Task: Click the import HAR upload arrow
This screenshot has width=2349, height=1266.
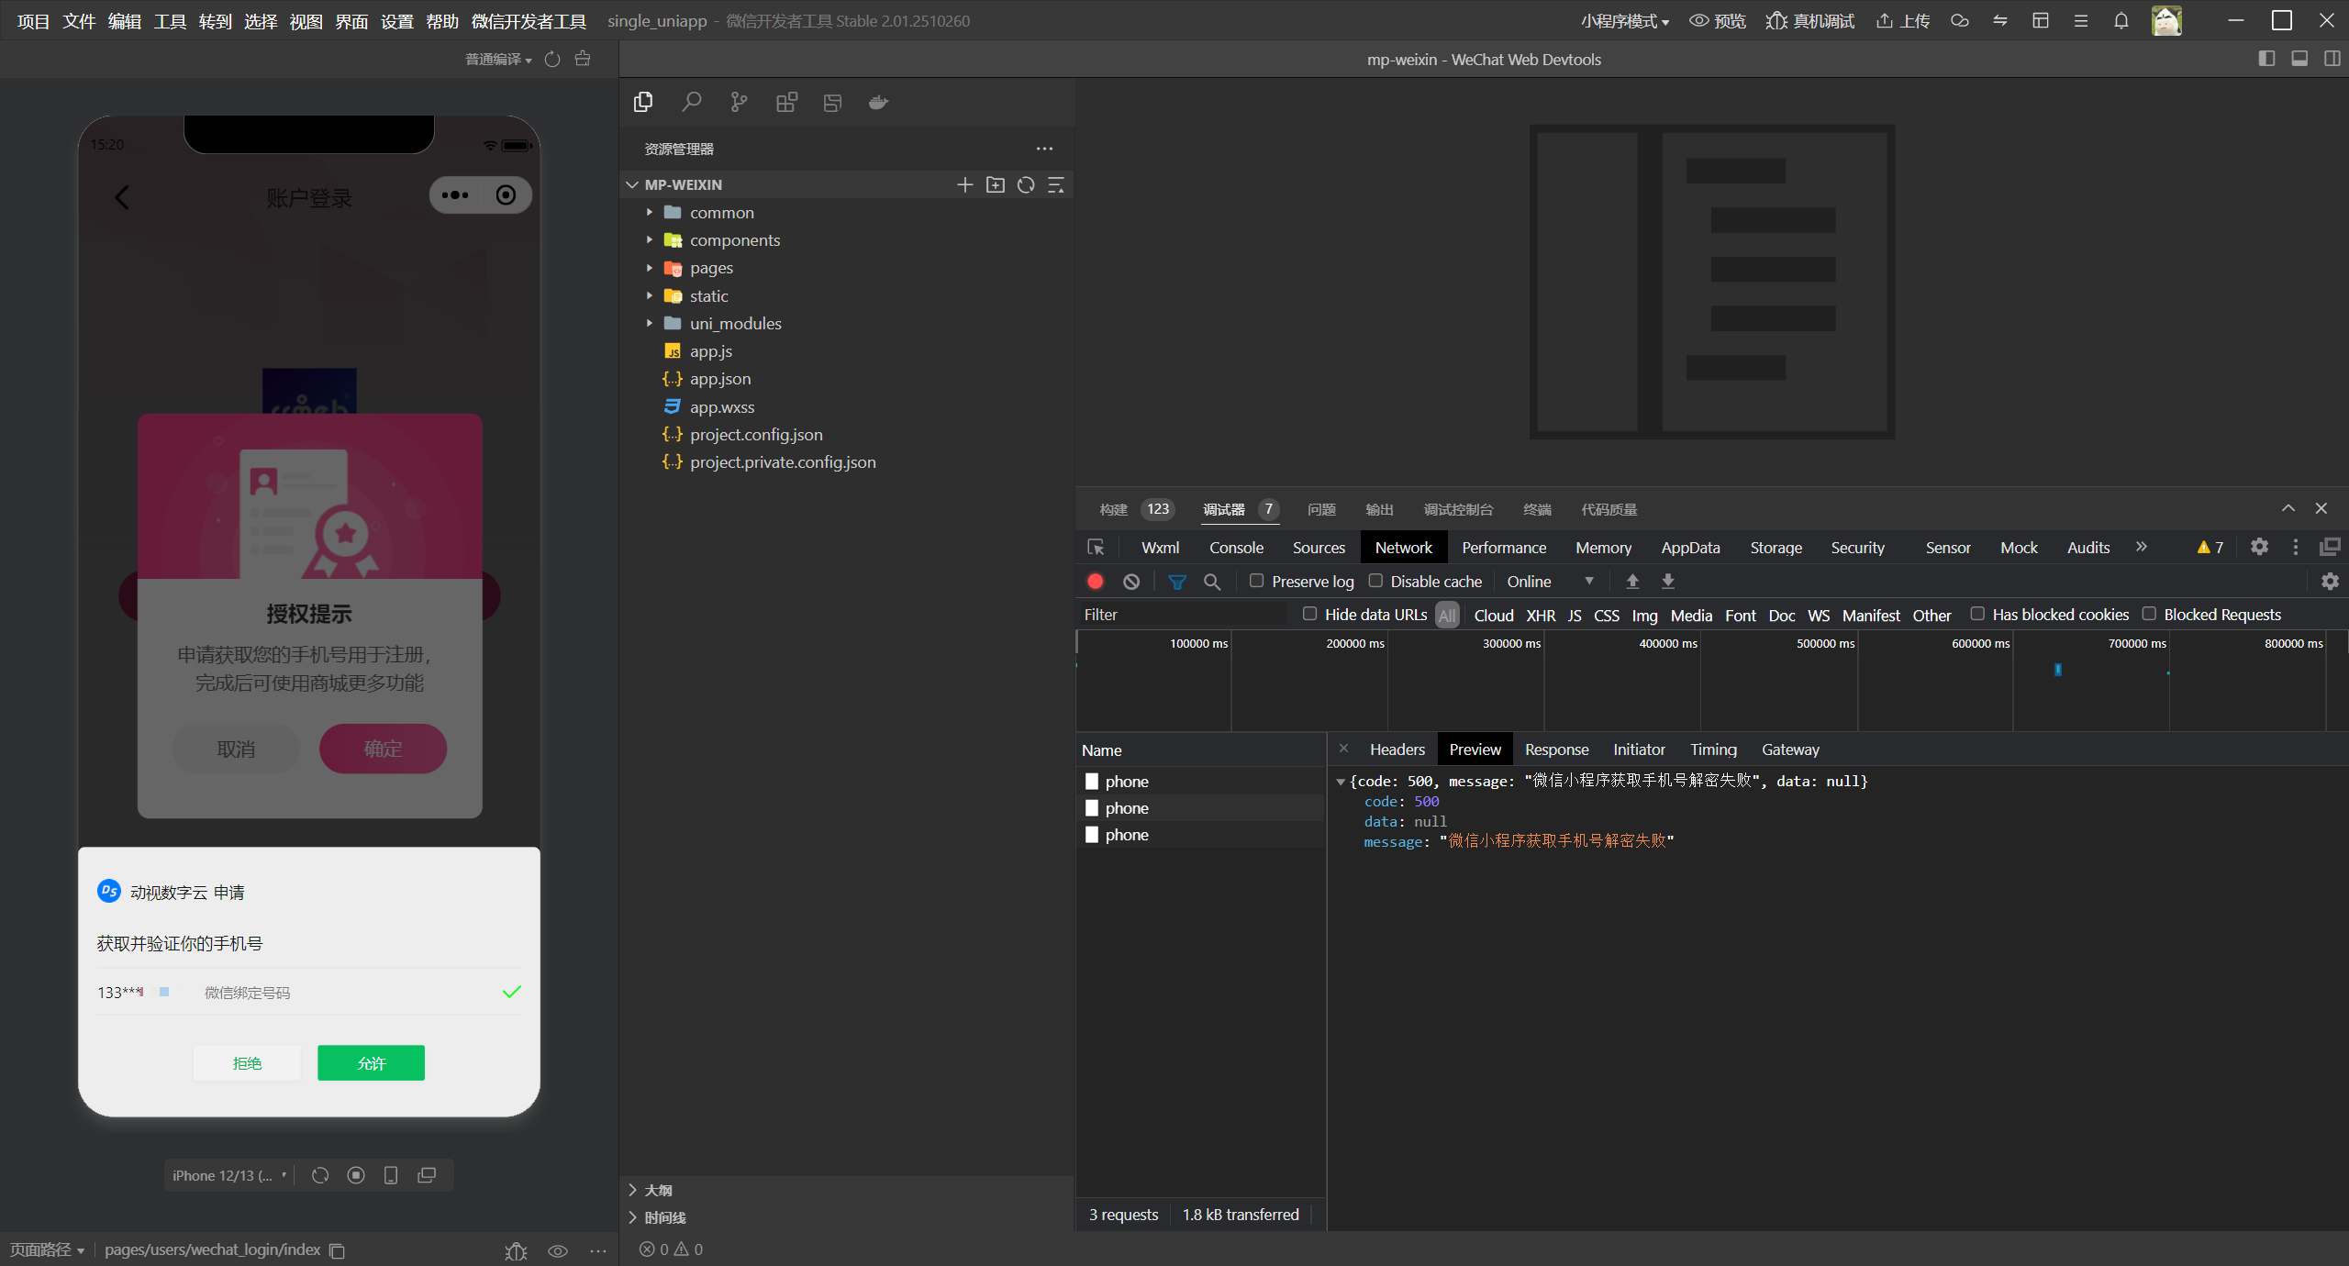Action: tap(1632, 582)
